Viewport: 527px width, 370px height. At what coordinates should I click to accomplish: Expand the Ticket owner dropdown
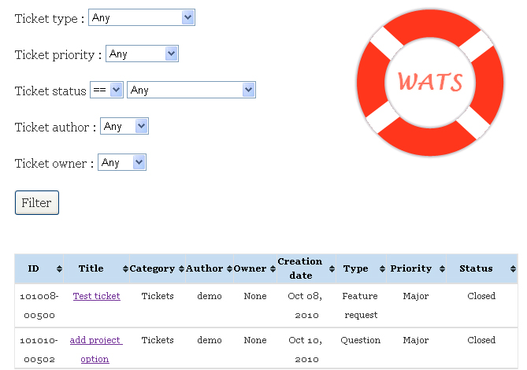(x=122, y=162)
